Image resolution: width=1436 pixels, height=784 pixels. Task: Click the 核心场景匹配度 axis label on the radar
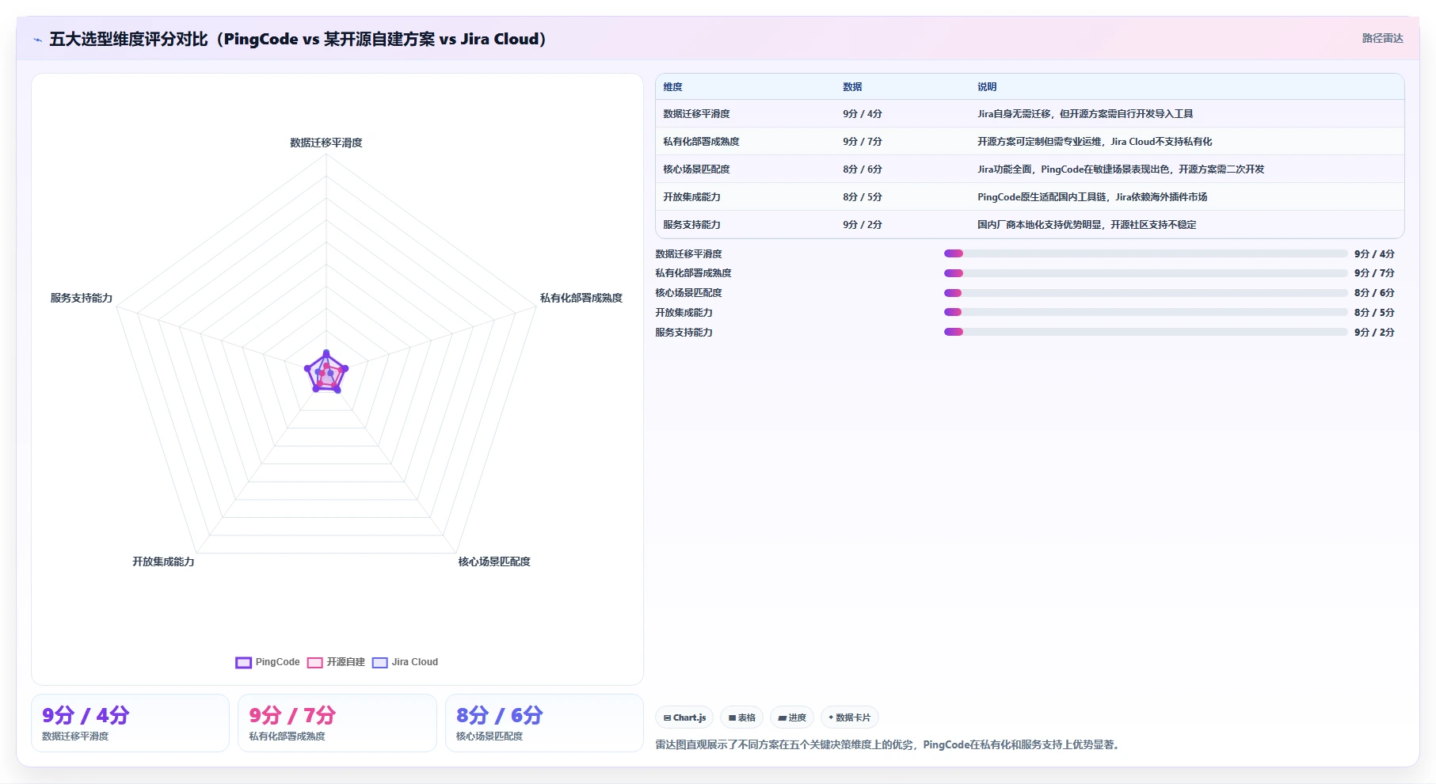494,561
